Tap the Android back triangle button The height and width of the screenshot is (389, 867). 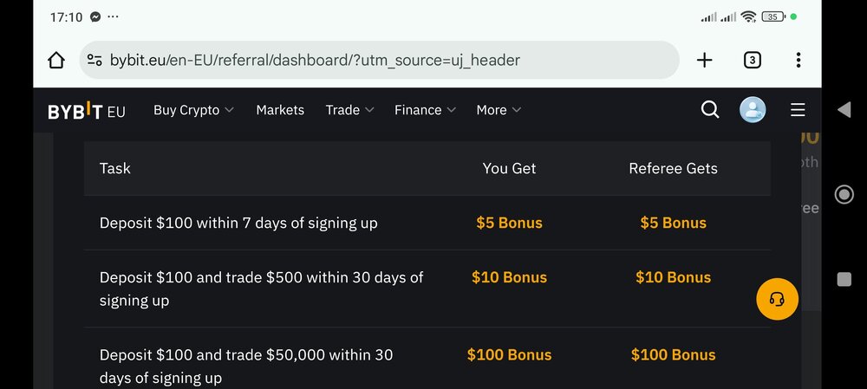(x=844, y=109)
